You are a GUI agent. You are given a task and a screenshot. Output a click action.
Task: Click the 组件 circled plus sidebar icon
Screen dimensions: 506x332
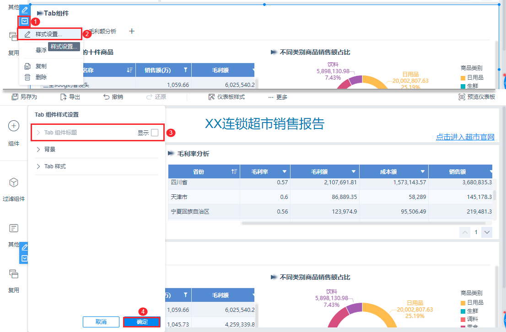tap(14, 126)
